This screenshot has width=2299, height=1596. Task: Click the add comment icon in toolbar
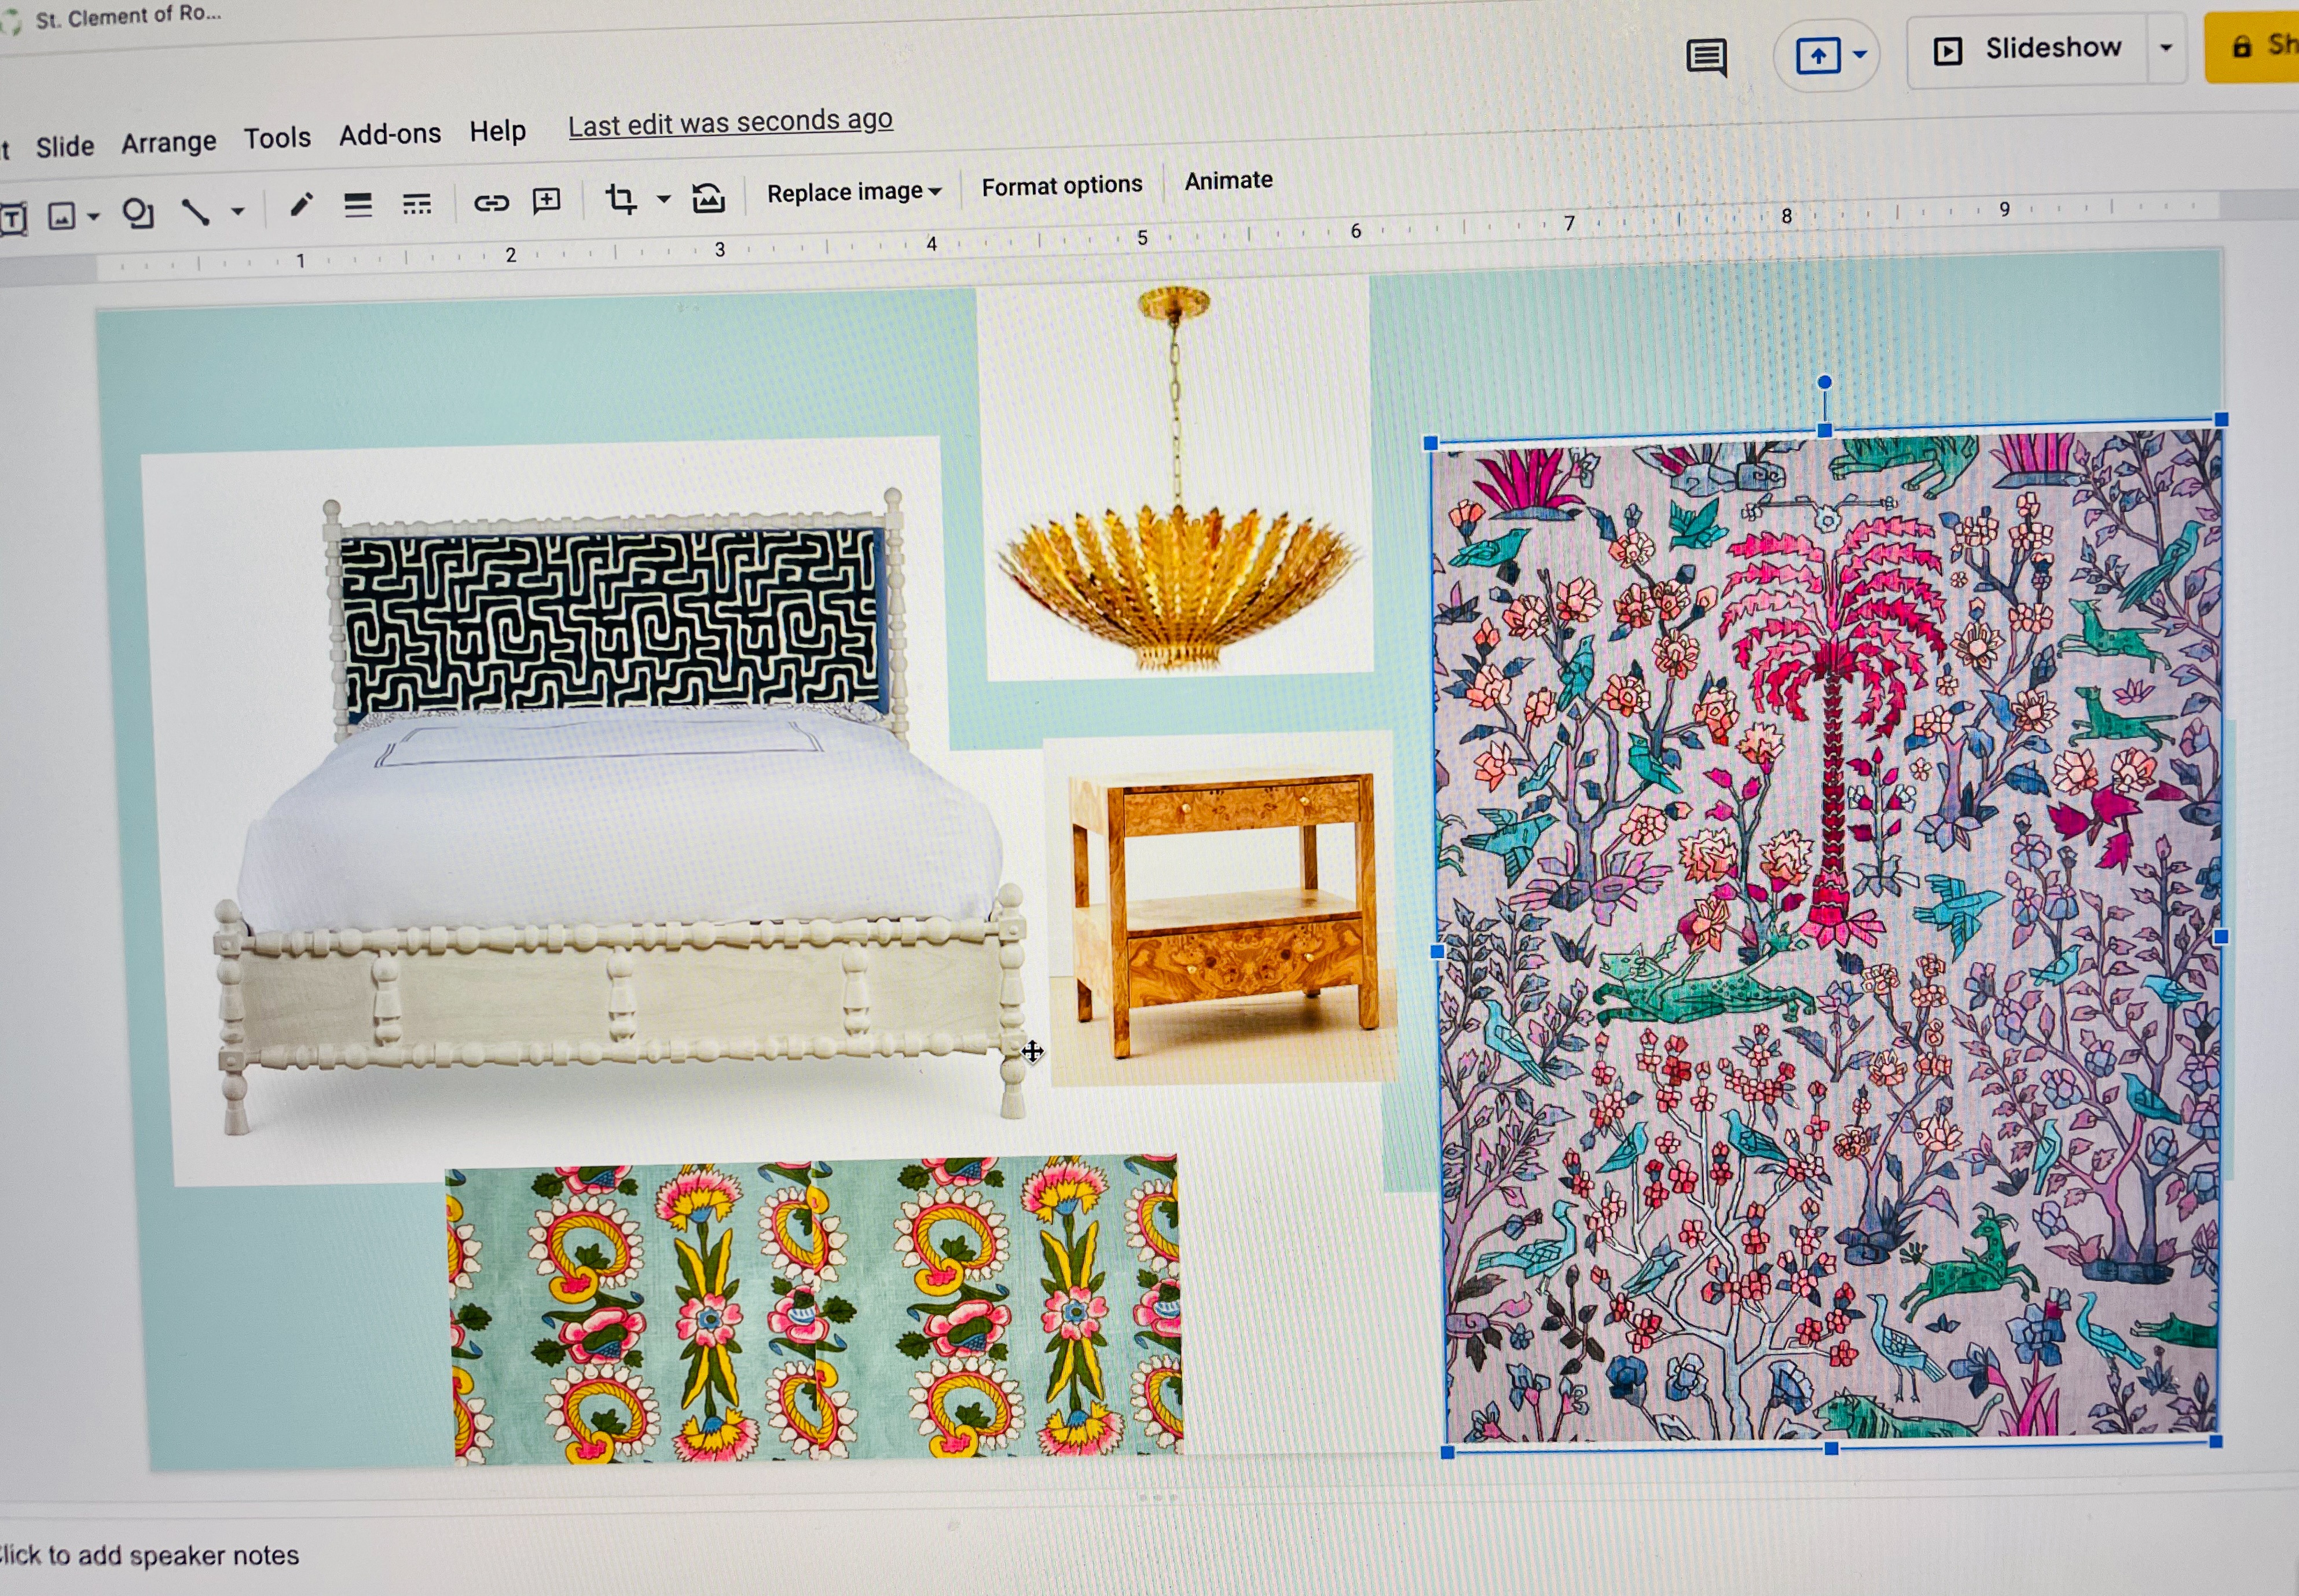click(x=547, y=201)
